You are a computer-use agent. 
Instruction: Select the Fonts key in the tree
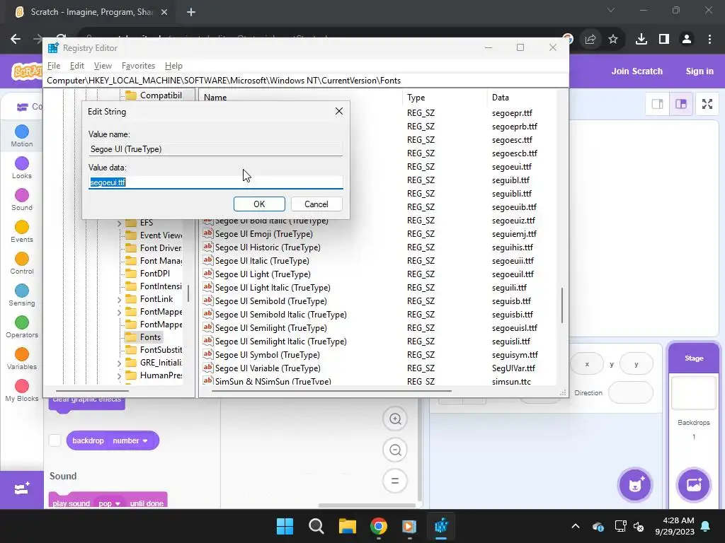[150, 337]
